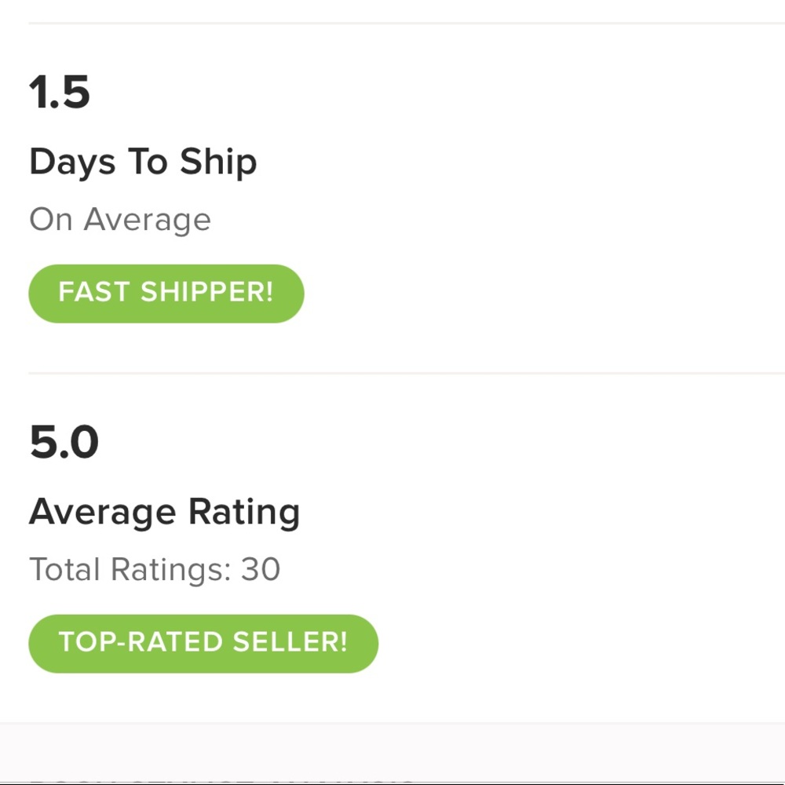785x785 pixels.
Task: Click the Days To Ship heading
Action: [143, 162]
